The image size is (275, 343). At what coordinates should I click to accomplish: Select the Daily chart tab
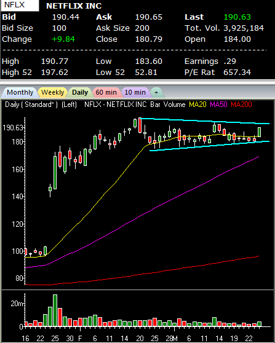click(x=80, y=92)
